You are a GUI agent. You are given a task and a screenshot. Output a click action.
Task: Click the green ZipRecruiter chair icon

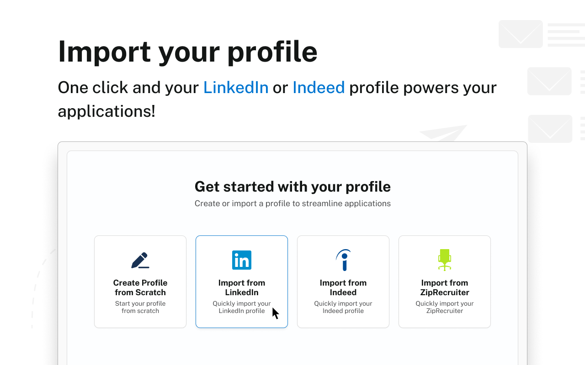point(445,260)
